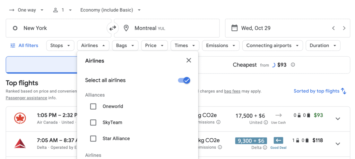
Task: Click the info icon next to United points
Action: [x=266, y=122]
